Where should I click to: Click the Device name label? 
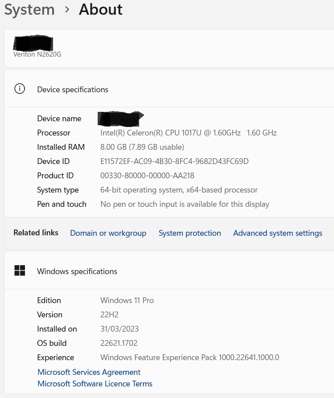[59, 119]
